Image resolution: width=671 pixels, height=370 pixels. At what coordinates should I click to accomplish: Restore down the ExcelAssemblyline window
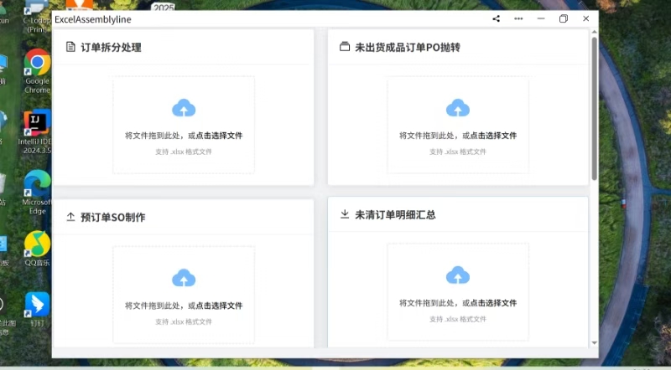click(564, 18)
